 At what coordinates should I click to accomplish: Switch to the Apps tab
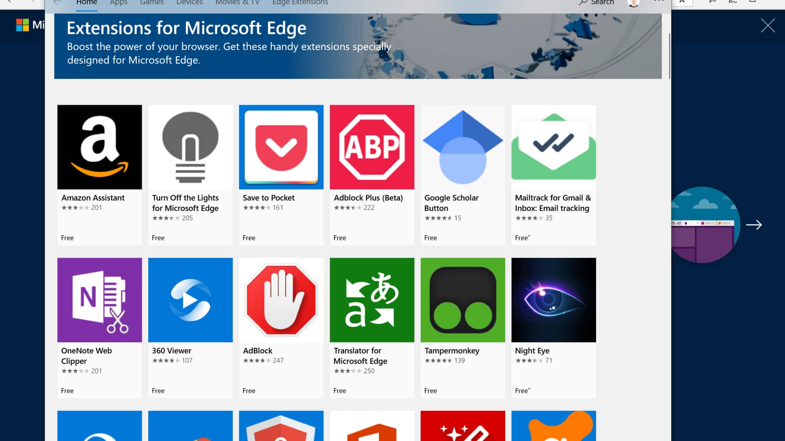click(x=119, y=2)
